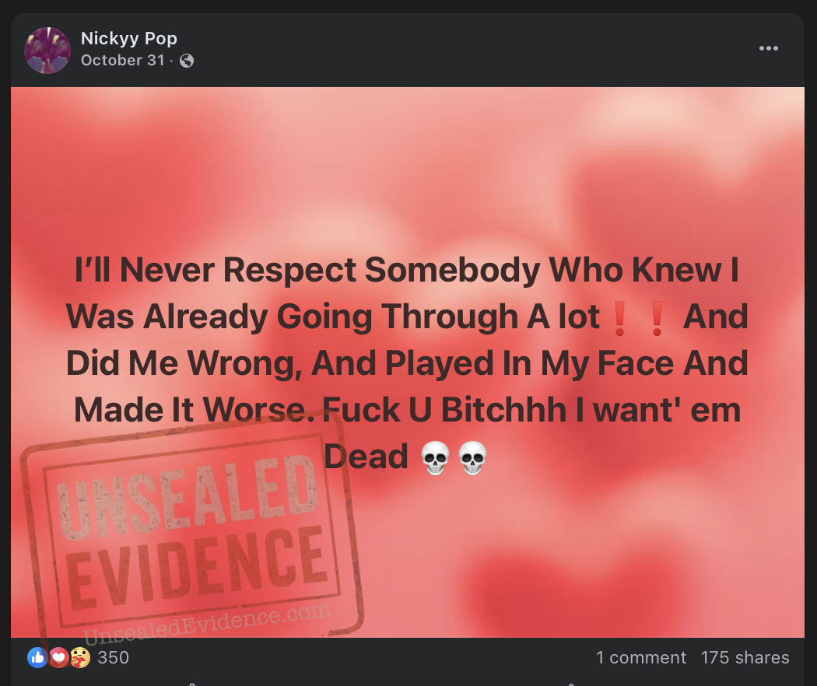Viewport: 817px width, 686px height.
Task: Click the public globe privacy icon
Action: [x=187, y=61]
